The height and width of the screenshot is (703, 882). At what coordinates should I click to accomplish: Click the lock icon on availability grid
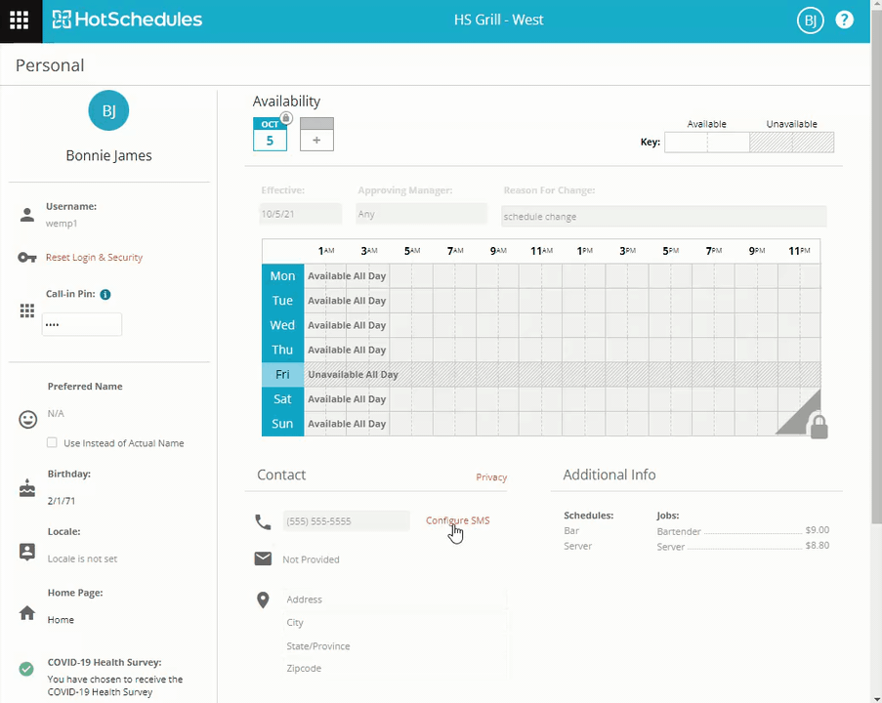point(819,427)
